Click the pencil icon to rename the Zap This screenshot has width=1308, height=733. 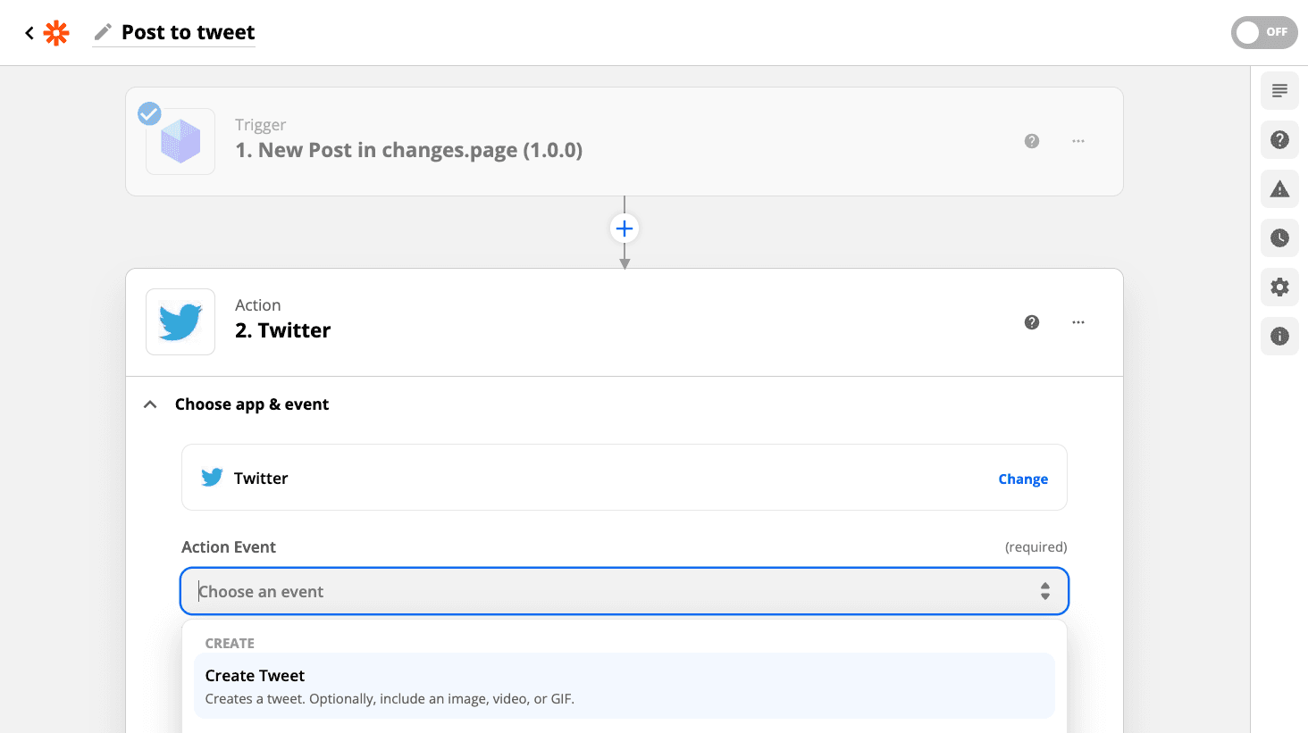click(104, 33)
